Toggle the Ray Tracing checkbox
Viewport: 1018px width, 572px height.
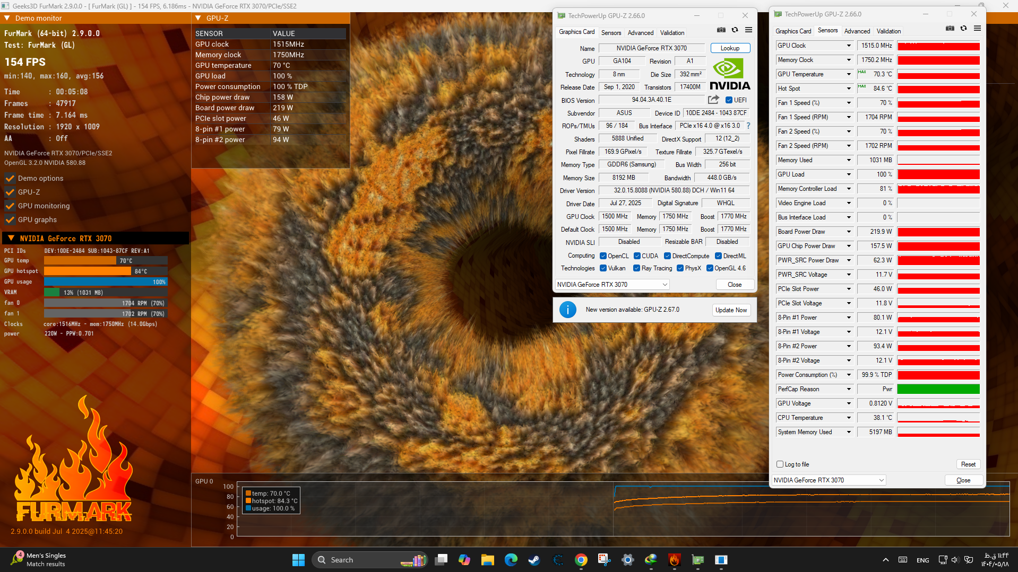pos(637,268)
